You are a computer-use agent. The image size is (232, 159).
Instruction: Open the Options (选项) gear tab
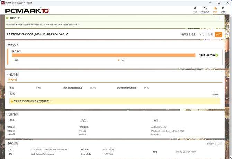[x=223, y=10]
